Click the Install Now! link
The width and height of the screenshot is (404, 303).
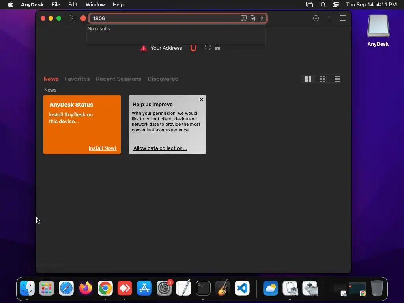[103, 148]
